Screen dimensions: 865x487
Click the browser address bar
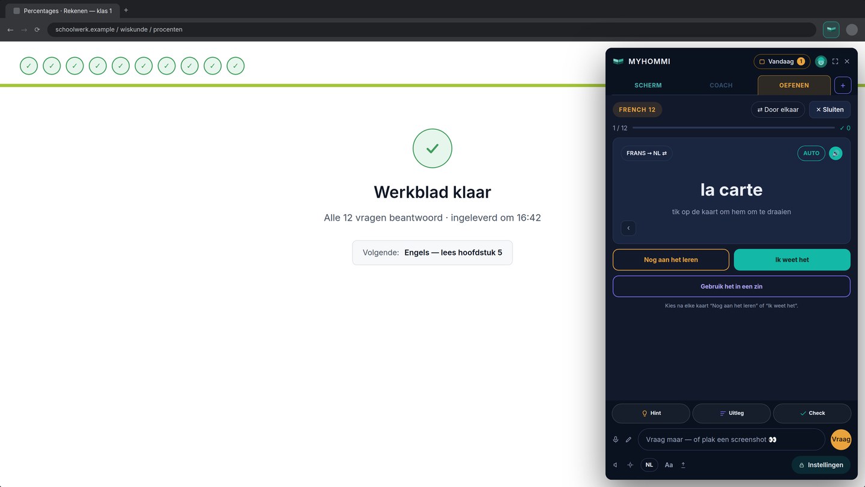(x=431, y=29)
